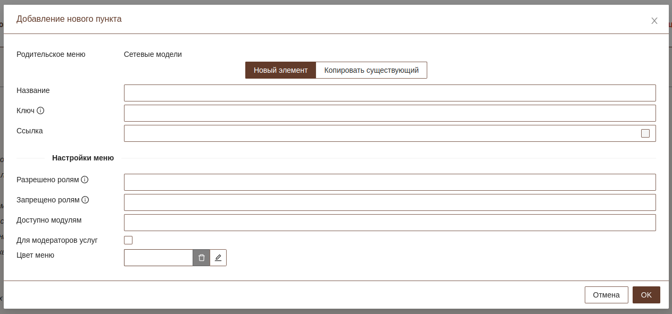Open the Разрешено ролям selection field
Image resolution: width=672 pixels, height=314 pixels.
click(389, 182)
